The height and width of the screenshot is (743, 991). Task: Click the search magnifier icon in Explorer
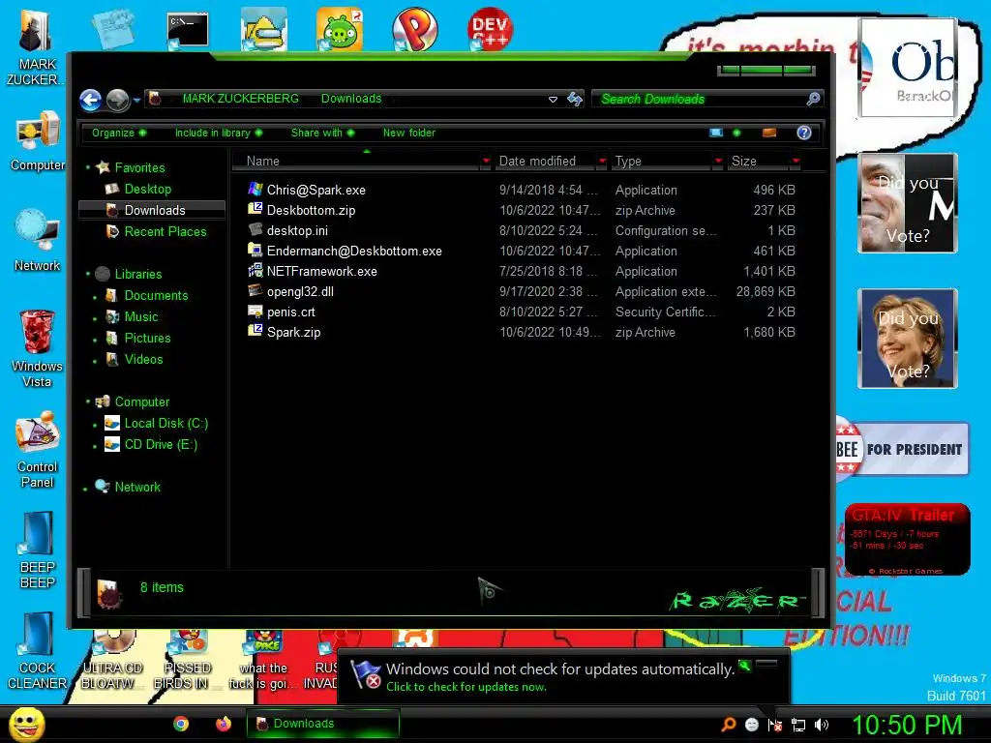(x=813, y=100)
